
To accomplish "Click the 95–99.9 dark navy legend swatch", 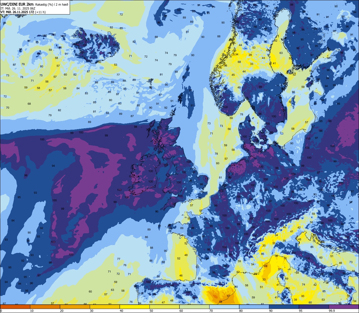I will coord(314,307).
